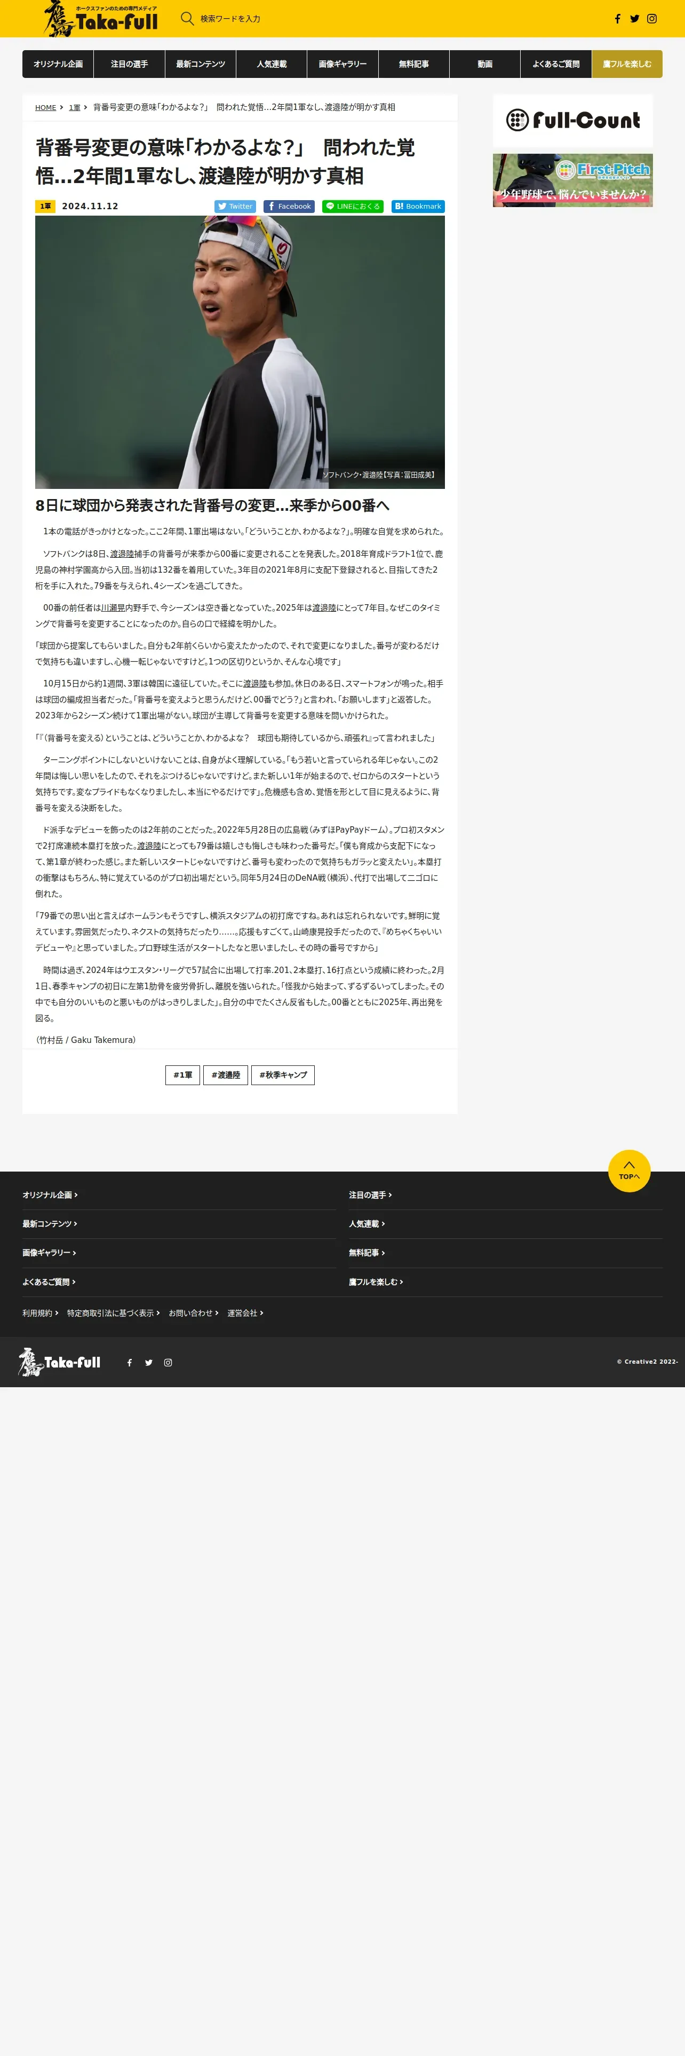Click お問い合わせ in the footer
Screen dimensions: 685x2056
pos(193,1313)
